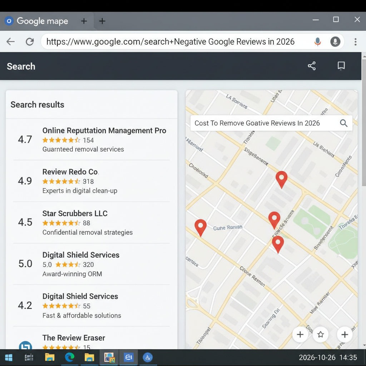Click the 88 review count
This screenshot has width=366, height=366.
click(x=86, y=223)
